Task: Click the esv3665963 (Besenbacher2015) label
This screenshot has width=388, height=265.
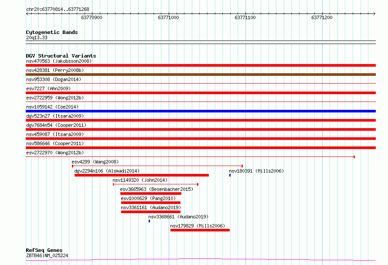Action: [157, 189]
